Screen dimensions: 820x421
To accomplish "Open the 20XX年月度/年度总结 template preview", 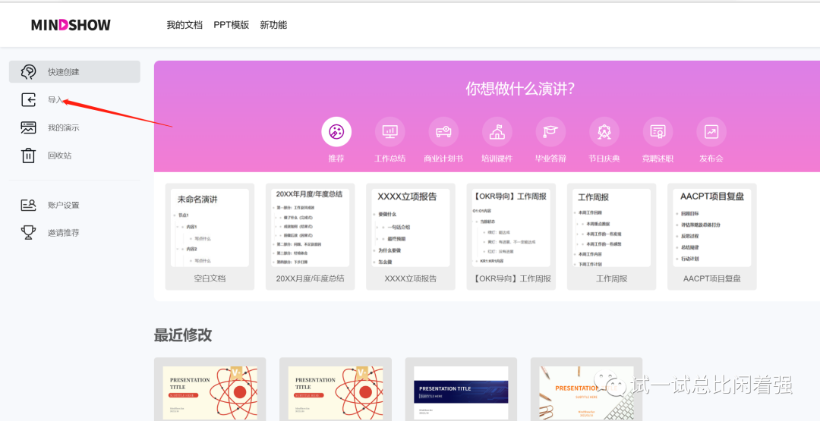I will [x=310, y=228].
